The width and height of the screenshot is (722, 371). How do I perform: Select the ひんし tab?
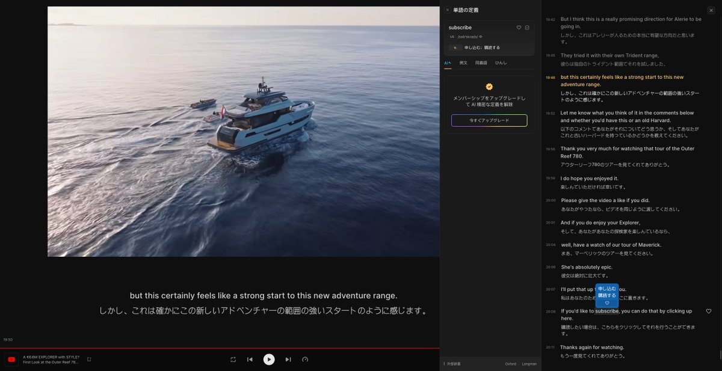pyautogui.click(x=501, y=63)
